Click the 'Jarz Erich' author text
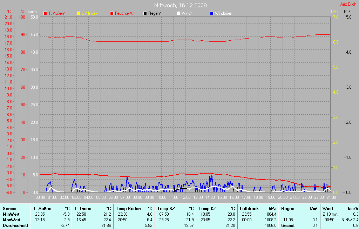This screenshot has width=359, height=229. [x=348, y=4]
